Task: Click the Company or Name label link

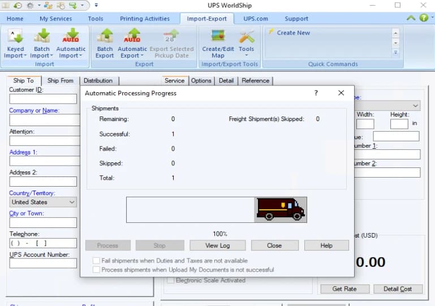Action: point(35,110)
